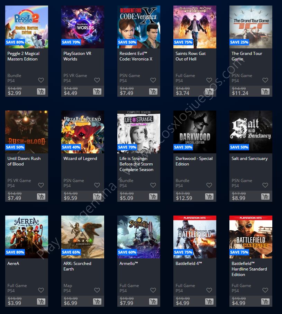The height and width of the screenshot is (314, 282).
Task: Favorite Darkwood - Special Edition with heart
Action: [209, 185]
